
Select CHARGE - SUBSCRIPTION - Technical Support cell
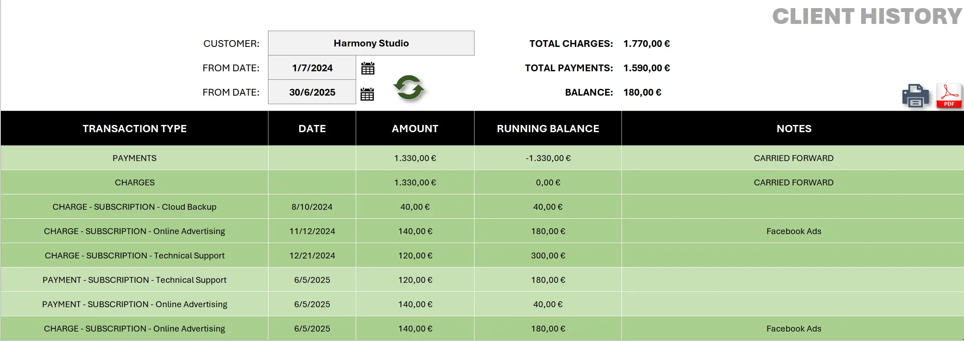point(135,256)
